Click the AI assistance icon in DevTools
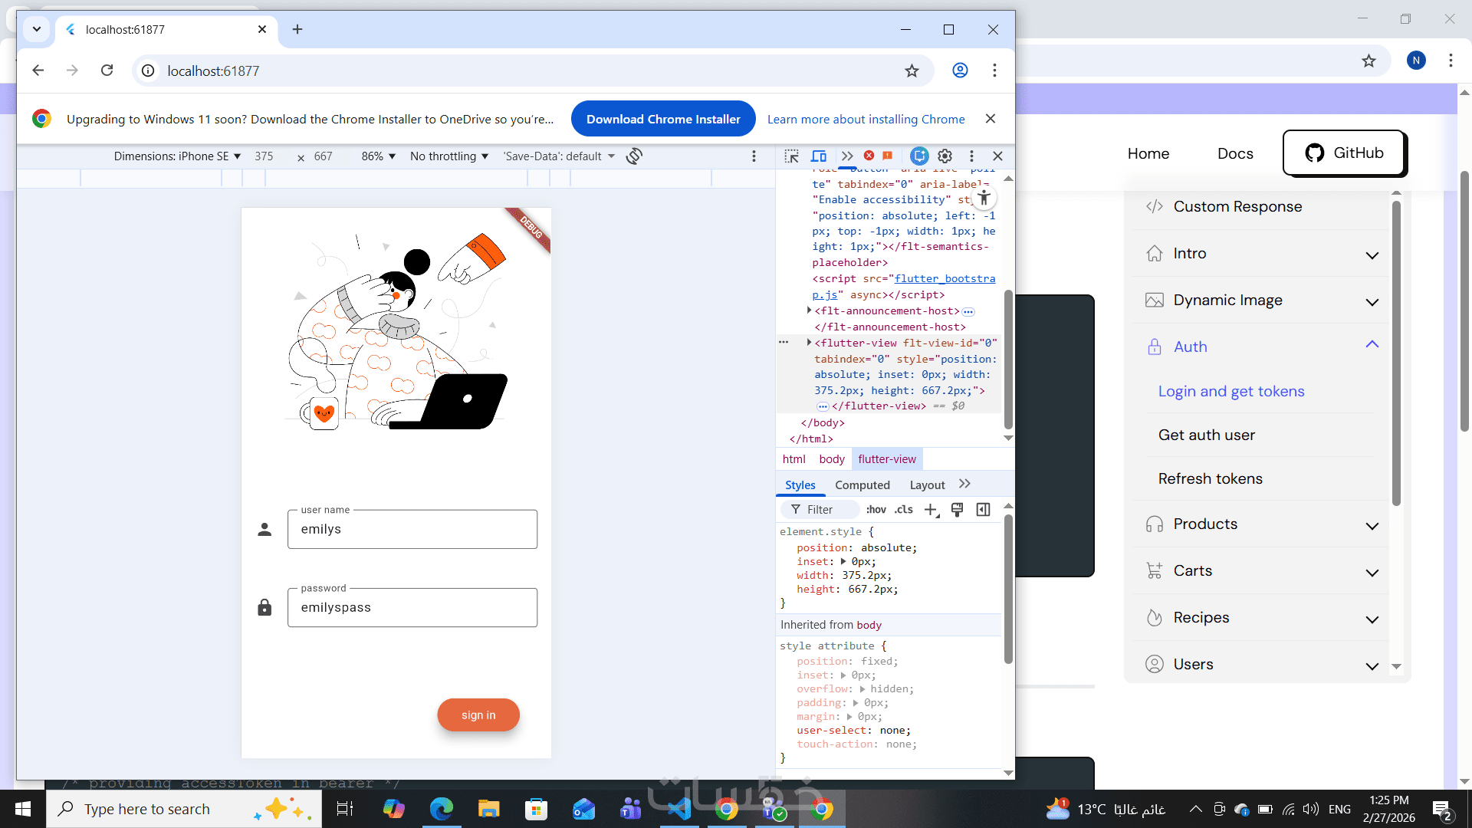This screenshot has width=1472, height=828. pos(919,156)
